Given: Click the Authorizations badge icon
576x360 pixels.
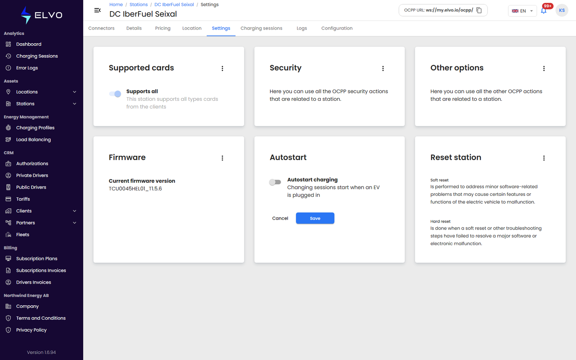Looking at the screenshot, I should click(8, 163).
